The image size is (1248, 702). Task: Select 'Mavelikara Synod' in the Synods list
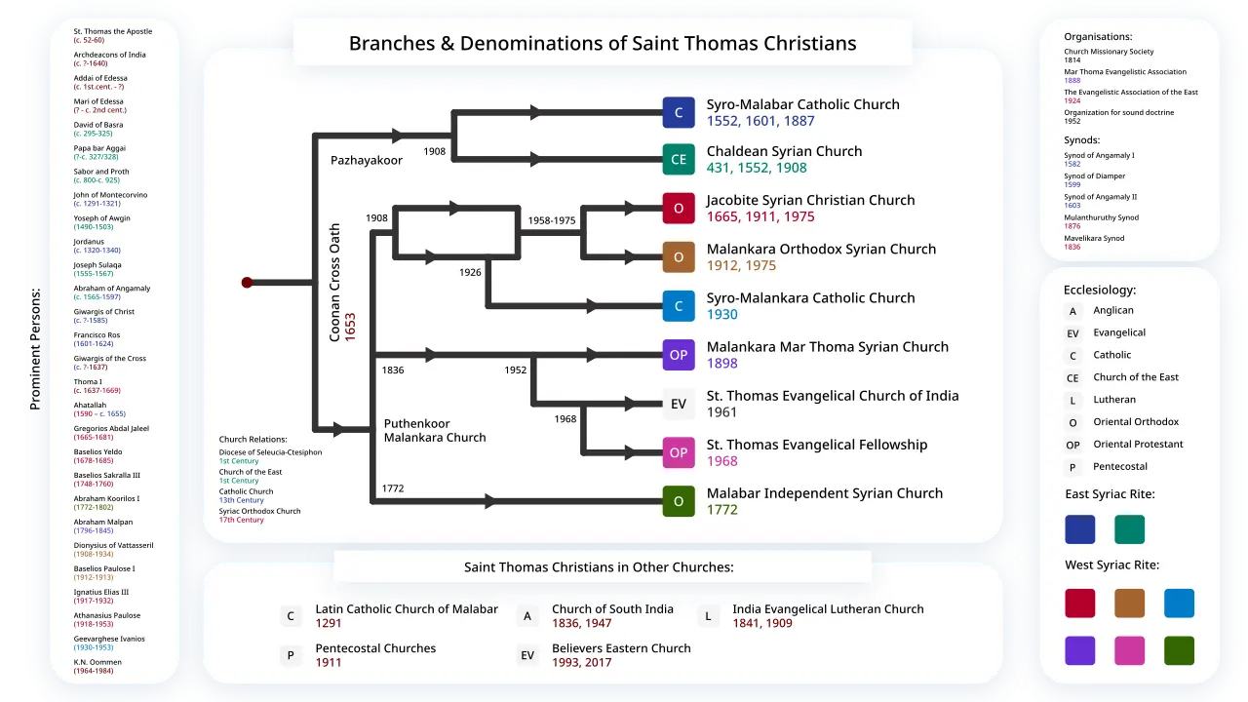[x=1094, y=239]
